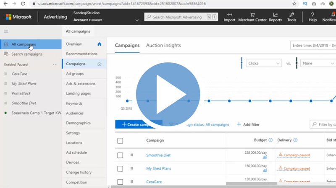Open Ad groups in the side menu
336x188 pixels.
75,74
